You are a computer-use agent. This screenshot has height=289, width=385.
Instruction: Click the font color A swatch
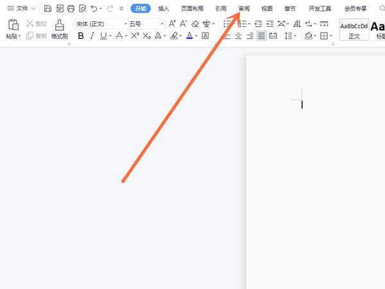(x=190, y=36)
